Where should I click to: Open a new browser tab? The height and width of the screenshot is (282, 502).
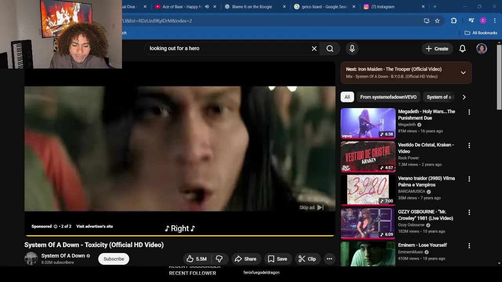pyautogui.click(x=435, y=7)
